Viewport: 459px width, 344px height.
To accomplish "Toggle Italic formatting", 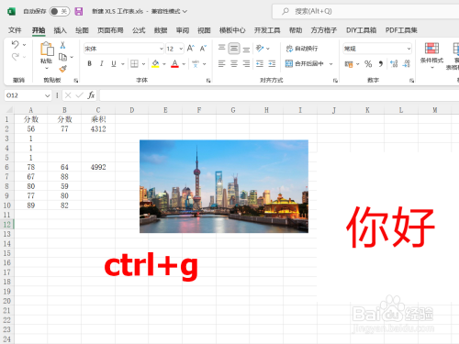I will [102, 63].
